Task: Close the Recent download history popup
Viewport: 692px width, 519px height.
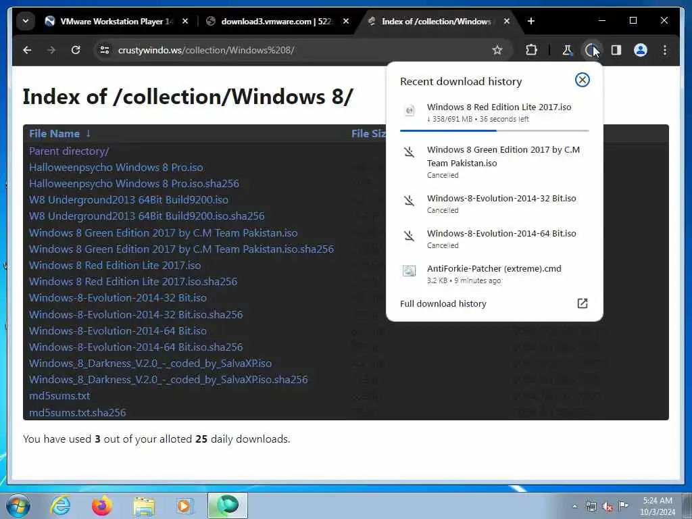Action: point(582,80)
